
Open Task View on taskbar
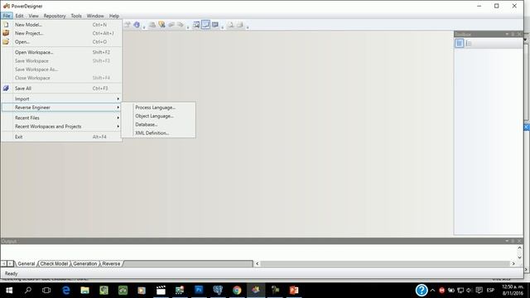46,291
